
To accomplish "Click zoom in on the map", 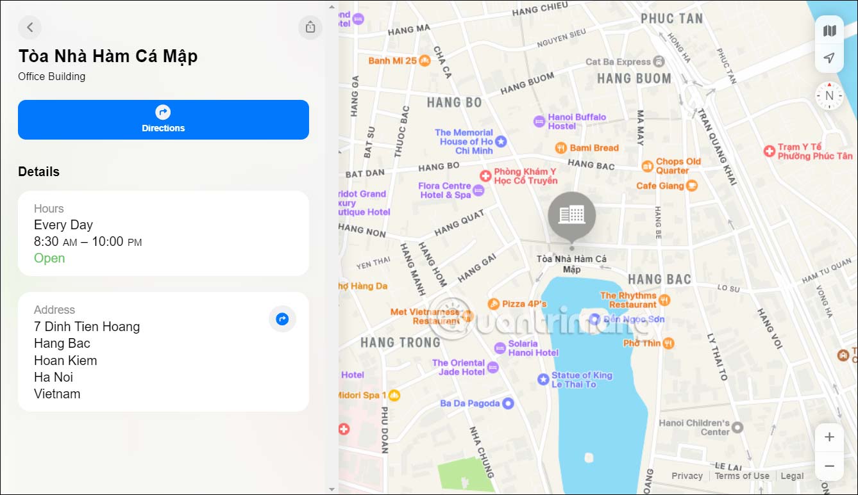I will [x=829, y=437].
